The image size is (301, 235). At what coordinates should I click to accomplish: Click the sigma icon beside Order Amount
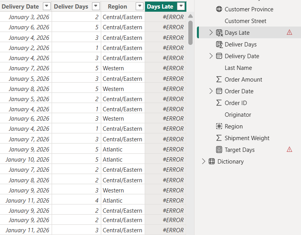point(219,79)
